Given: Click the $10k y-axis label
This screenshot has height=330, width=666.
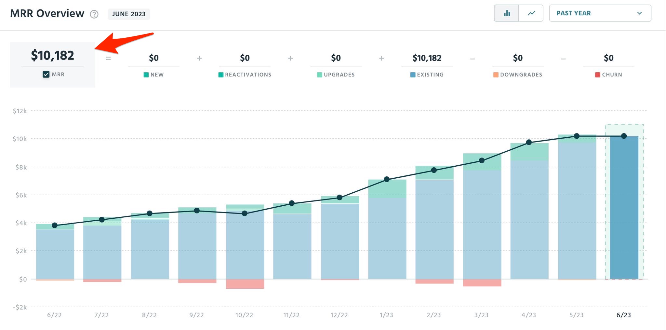Looking at the screenshot, I should pos(20,139).
